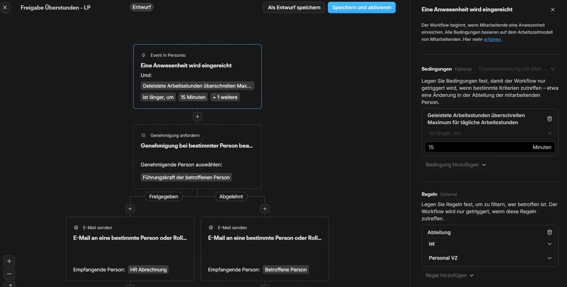This screenshot has width=567, height=287.
Task: Open the 'Übereinstimmung mit allen' dropdown
Action: coord(516,69)
